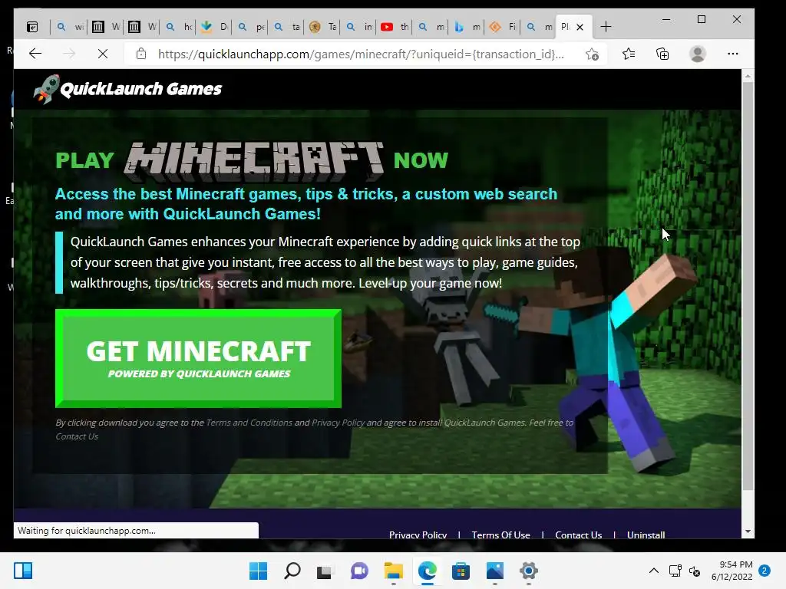Open Edge Settings and more menu
Screen dimensions: 786x589
[733, 54]
